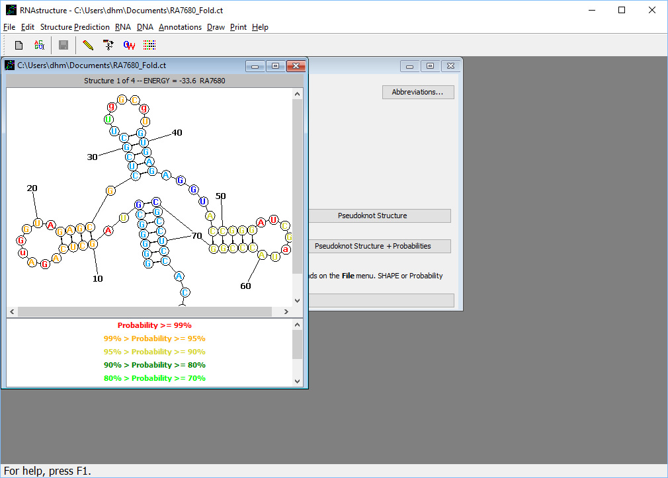Click the disabled Save toolbar icon
The width and height of the screenshot is (668, 478).
pyautogui.click(x=63, y=45)
